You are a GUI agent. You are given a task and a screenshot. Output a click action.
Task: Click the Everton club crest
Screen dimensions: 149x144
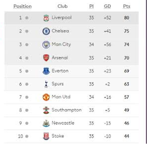(x=46, y=71)
